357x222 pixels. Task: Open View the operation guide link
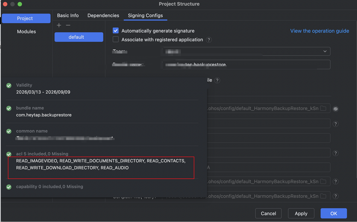click(x=319, y=31)
